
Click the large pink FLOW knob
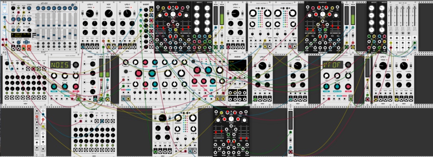139,73
